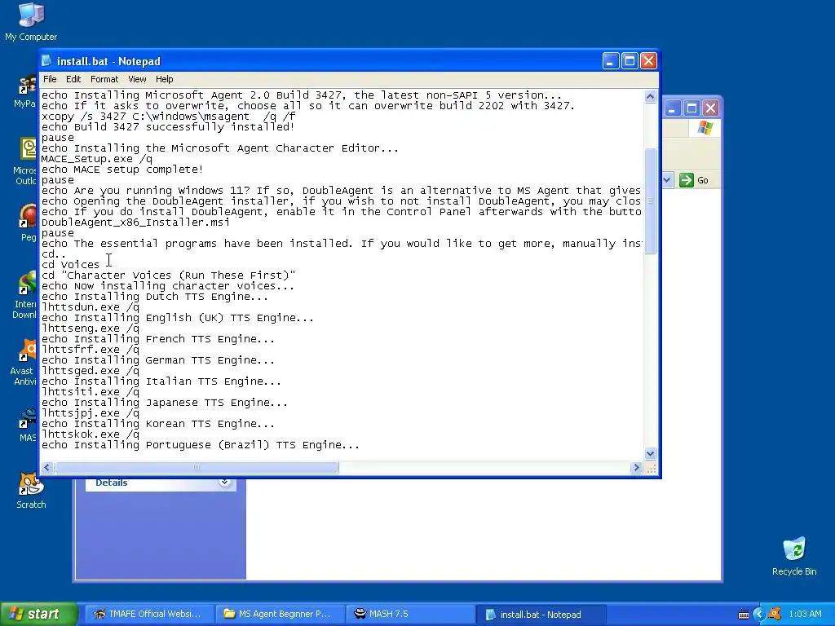Minimize the background Explorer window

point(673,108)
